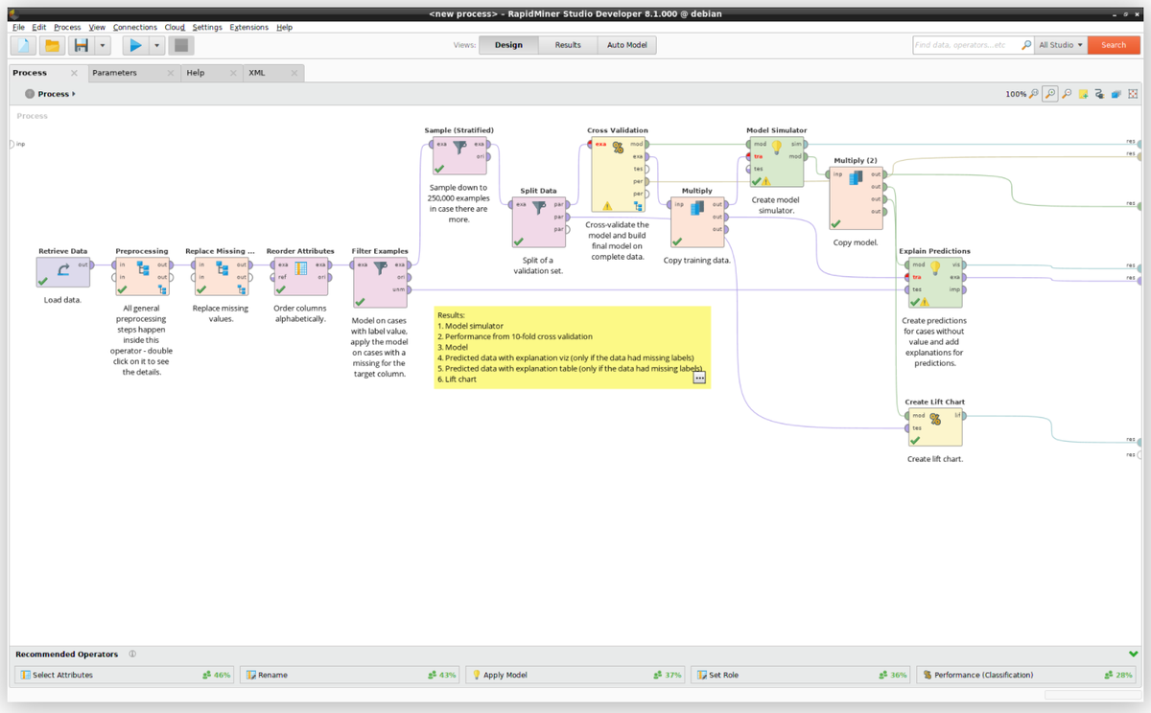Select the Create Lift Chart operator

[x=935, y=427]
